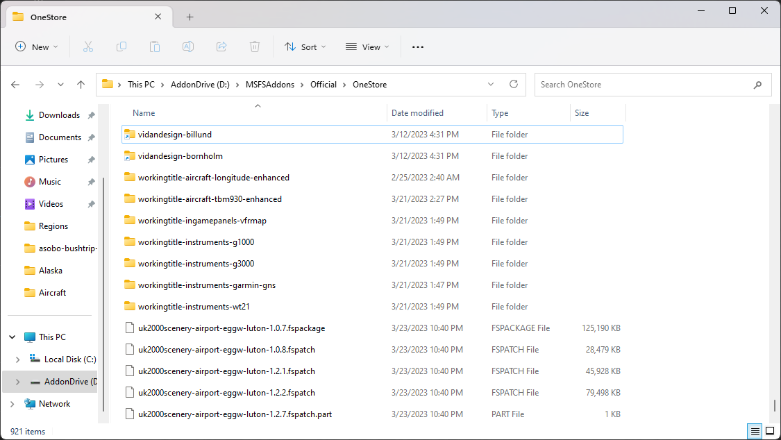Viewport: 781px width, 440px height.
Task: Select uk2000scenery-airport-eggw-luton-1.2.1.fspatch file
Action: click(372, 371)
